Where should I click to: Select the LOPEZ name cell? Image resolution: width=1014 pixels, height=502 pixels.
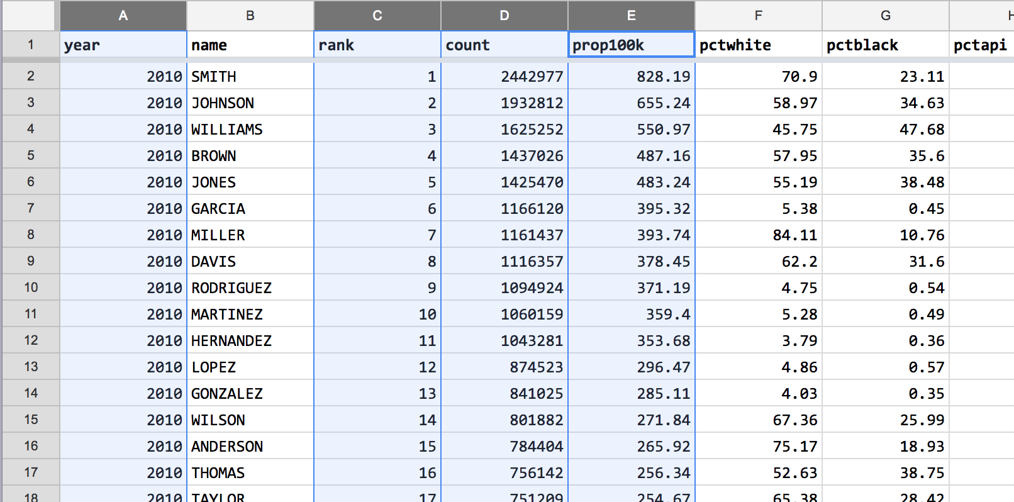click(x=250, y=367)
